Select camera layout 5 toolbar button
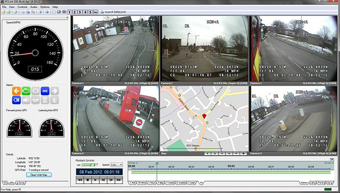The width and height of the screenshot is (340, 193). click(x=90, y=12)
